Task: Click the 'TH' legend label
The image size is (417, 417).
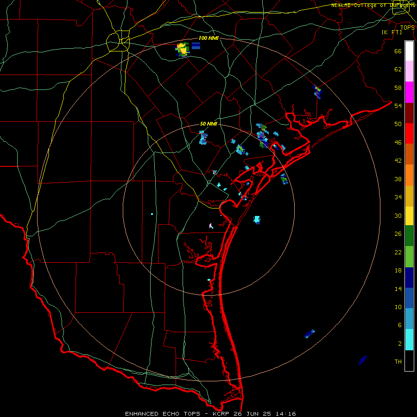Action: 398,362
